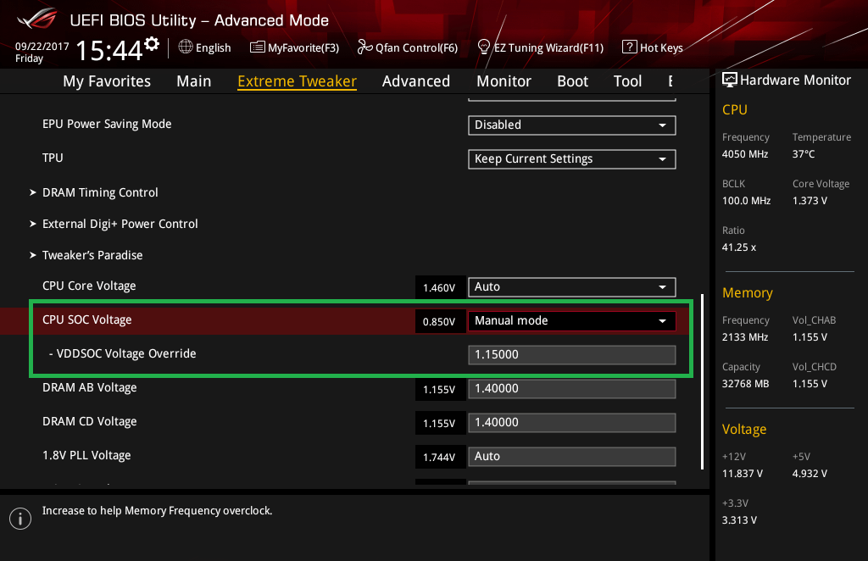Screen dimensions: 868x561
Task: Click the 32768 MB memory capacity value
Action: click(746, 383)
